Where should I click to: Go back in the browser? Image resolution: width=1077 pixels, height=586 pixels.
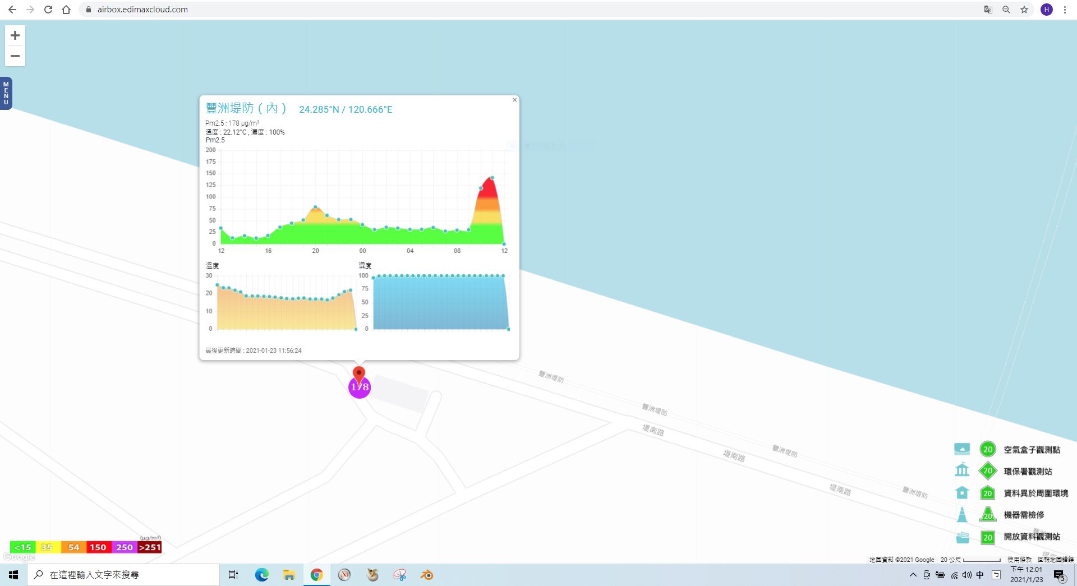12,10
